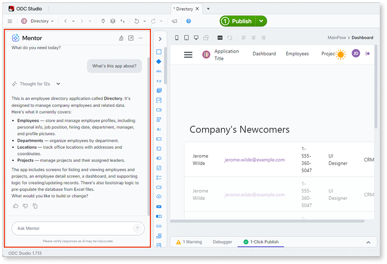Select the Link widget chain icon
This screenshot has height=264, width=387.
159,226
